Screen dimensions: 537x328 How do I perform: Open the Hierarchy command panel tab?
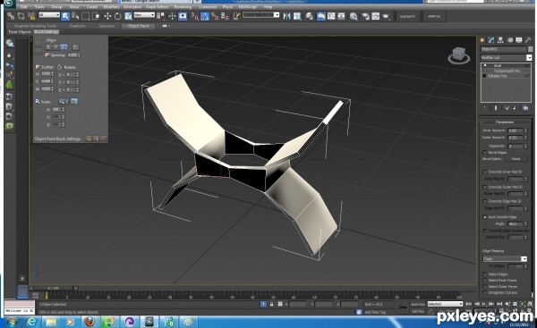pyautogui.click(x=500, y=40)
